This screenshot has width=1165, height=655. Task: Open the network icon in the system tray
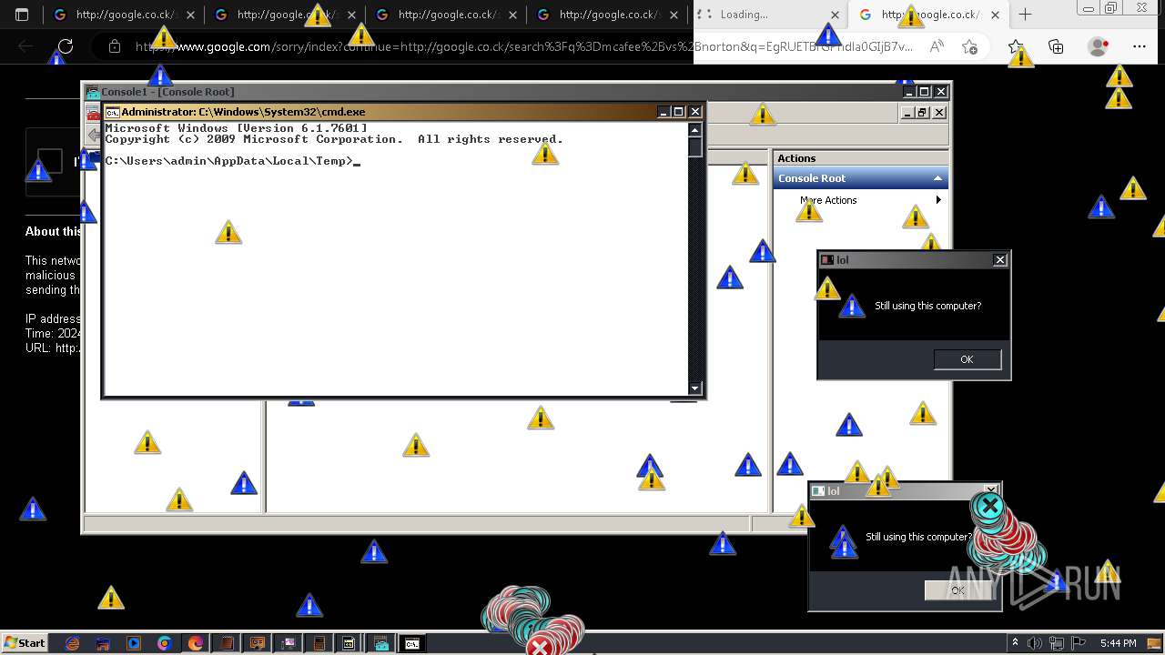[1056, 643]
